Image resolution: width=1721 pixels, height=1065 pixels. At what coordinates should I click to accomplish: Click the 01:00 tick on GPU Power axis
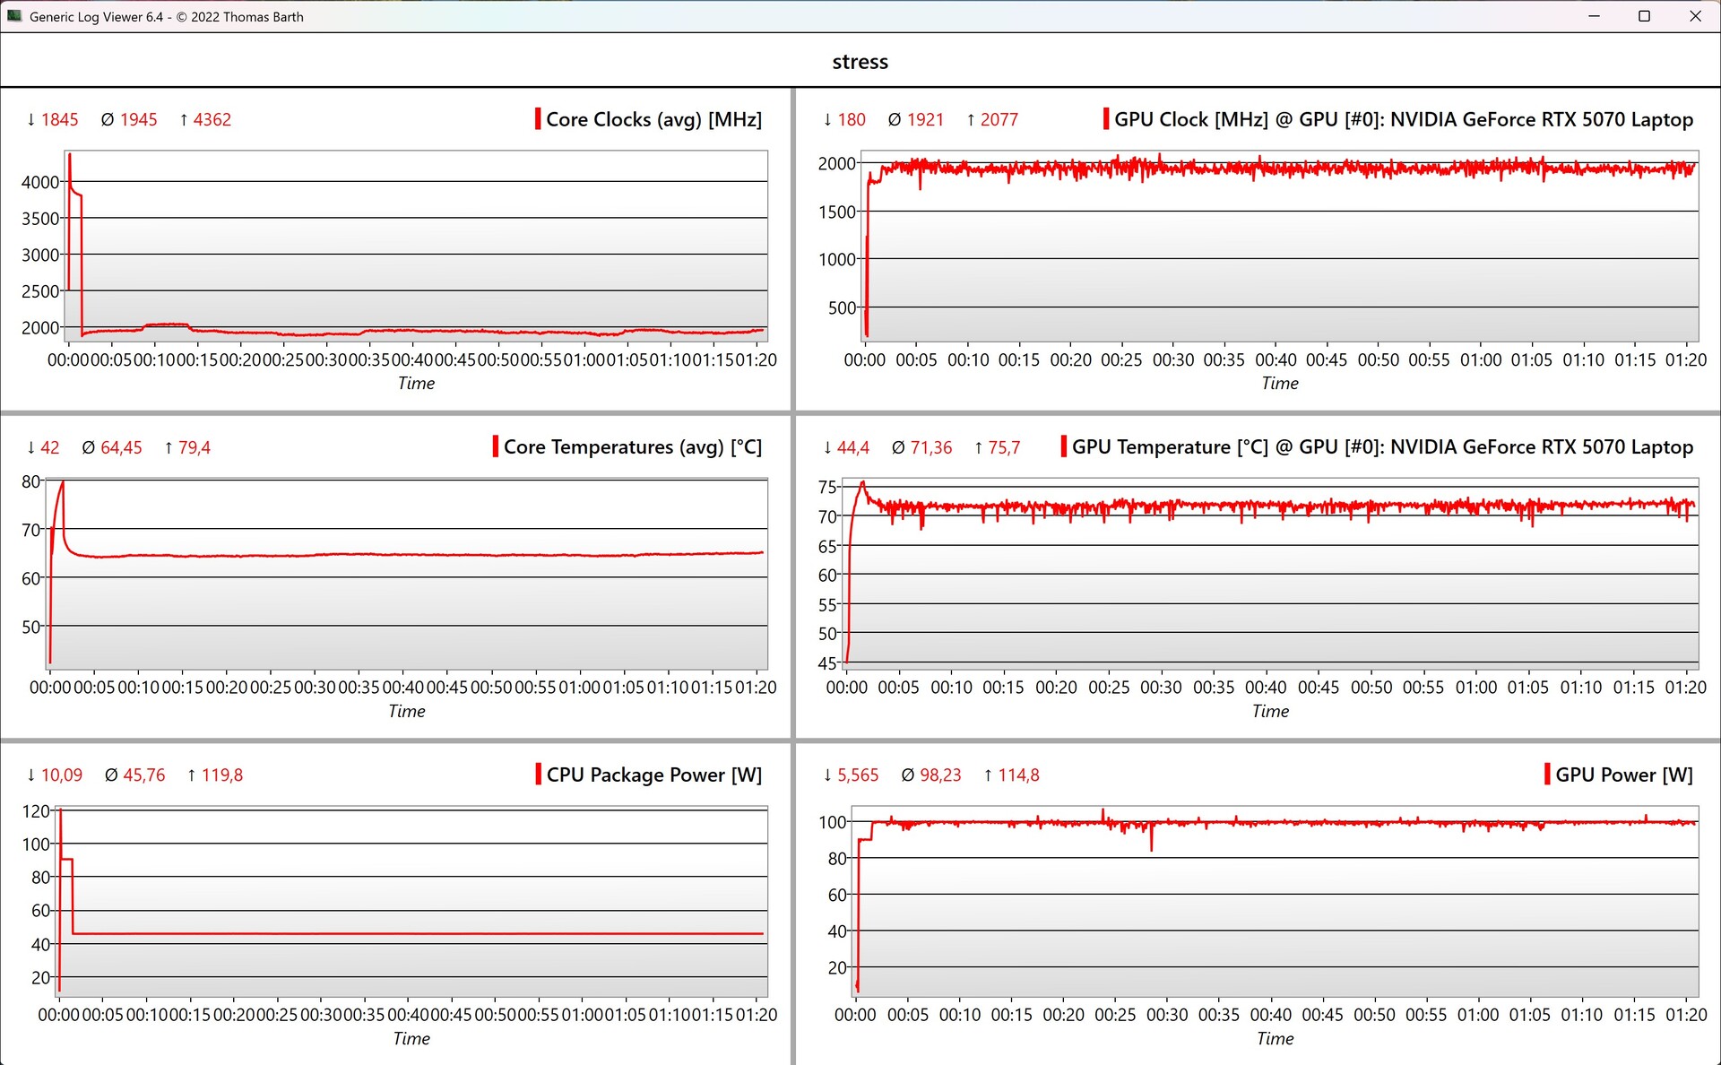click(1477, 1015)
